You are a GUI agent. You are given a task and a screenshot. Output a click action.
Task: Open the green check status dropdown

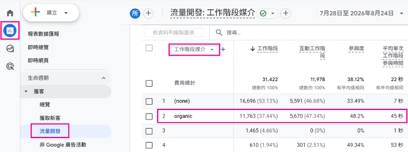[268, 13]
